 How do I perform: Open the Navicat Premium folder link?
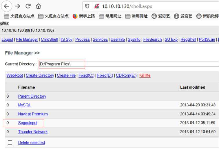(33, 114)
